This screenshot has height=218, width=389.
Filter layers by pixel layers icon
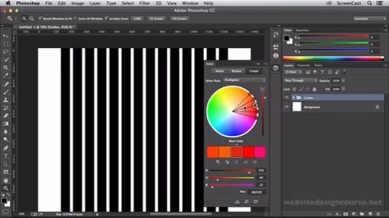tap(308, 72)
